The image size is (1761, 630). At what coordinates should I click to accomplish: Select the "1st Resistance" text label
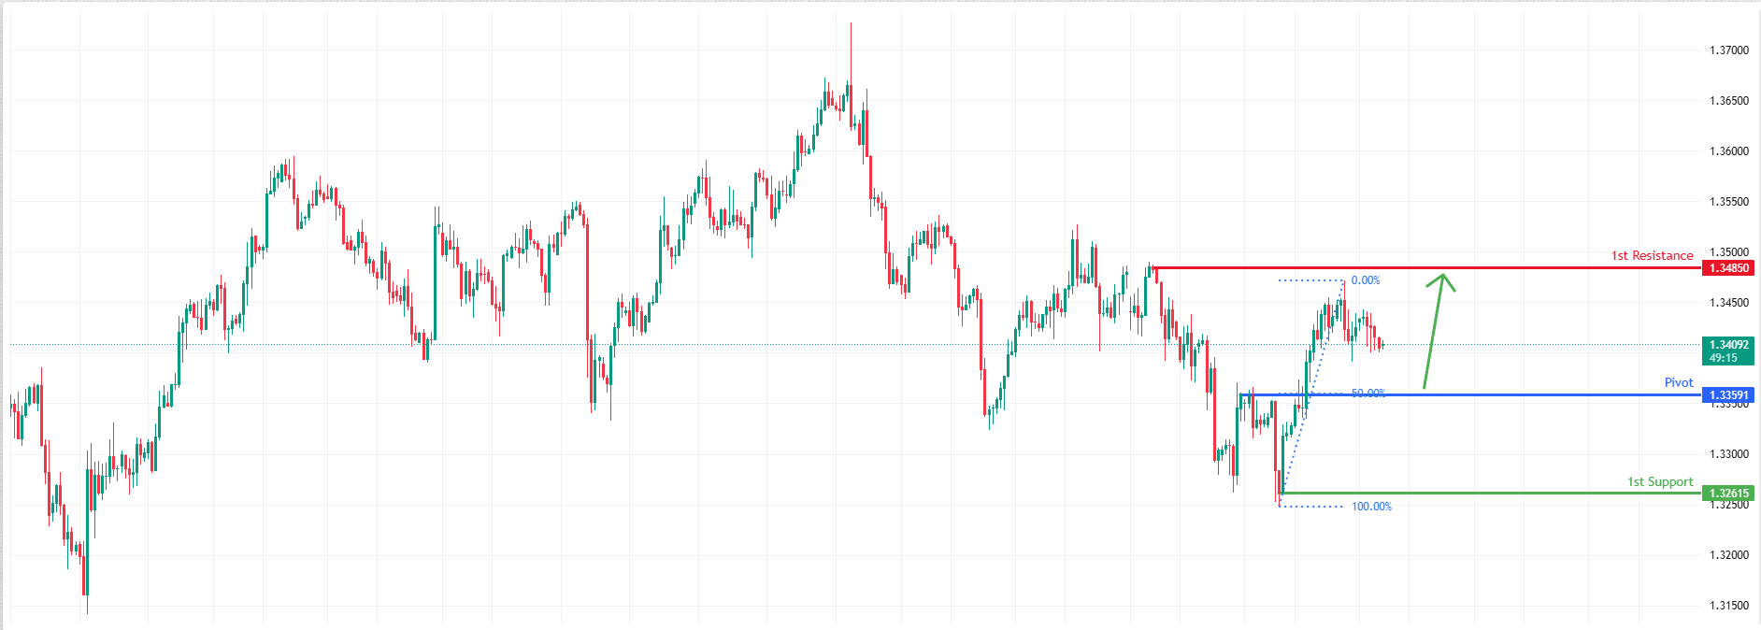[x=1652, y=255]
